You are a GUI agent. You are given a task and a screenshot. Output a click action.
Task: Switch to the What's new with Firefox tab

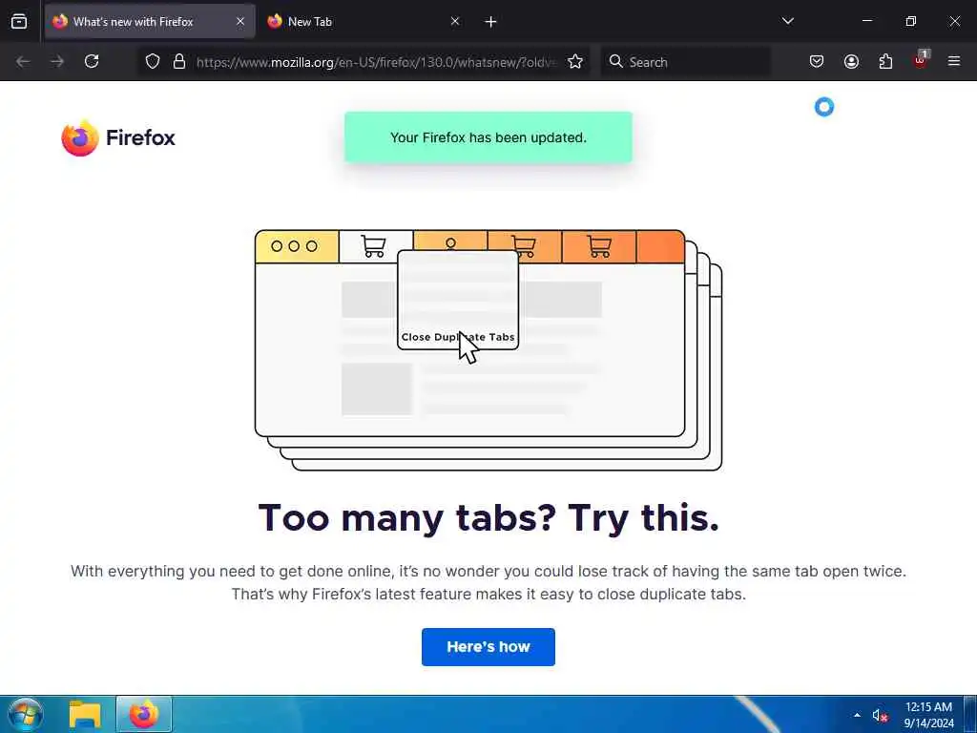(x=150, y=22)
